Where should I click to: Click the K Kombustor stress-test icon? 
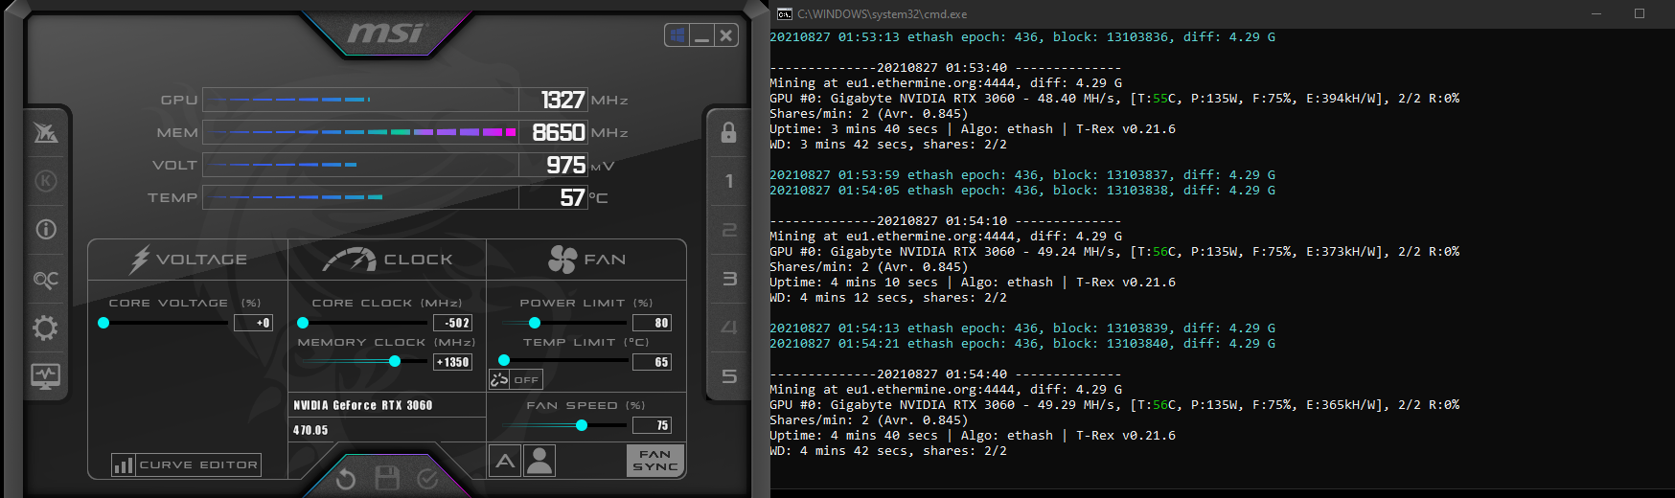coord(46,181)
